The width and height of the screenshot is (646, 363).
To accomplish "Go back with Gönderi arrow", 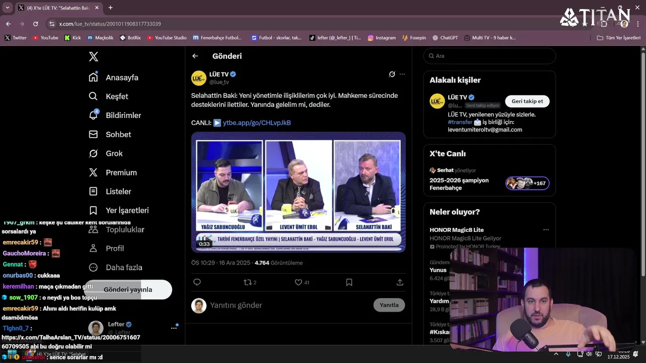I will (x=195, y=56).
